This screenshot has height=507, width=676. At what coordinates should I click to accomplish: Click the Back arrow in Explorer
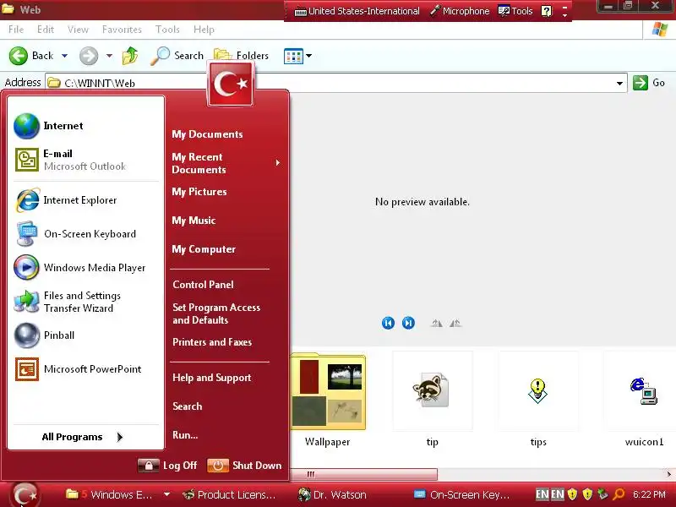[19, 56]
